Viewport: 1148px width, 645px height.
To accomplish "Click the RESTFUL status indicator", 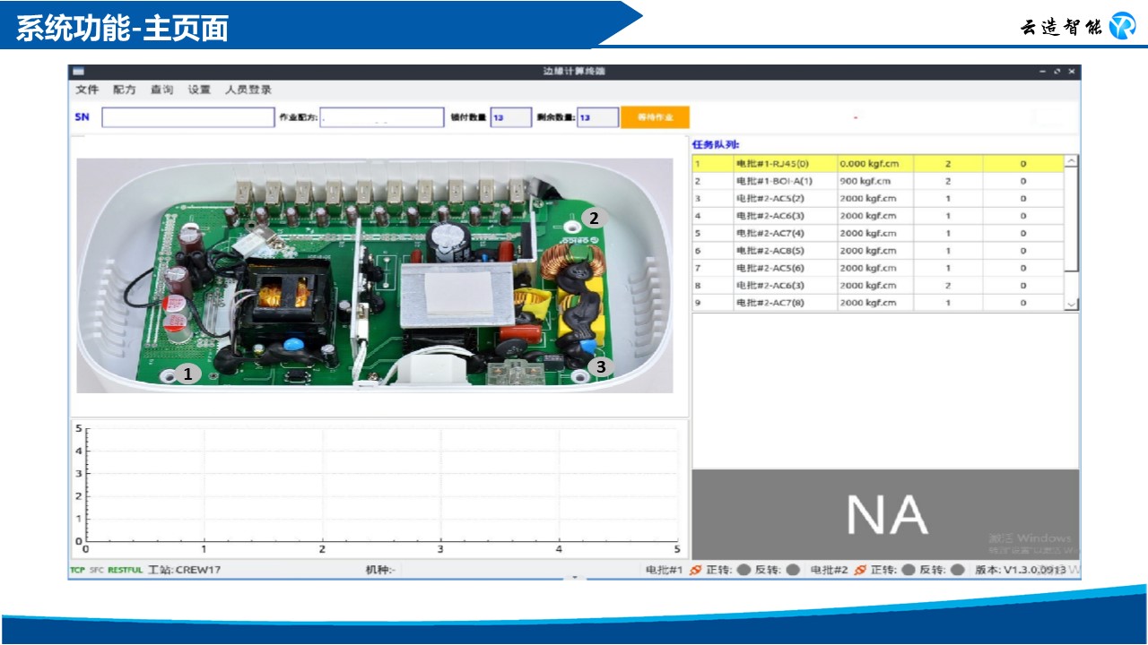I will pos(126,570).
